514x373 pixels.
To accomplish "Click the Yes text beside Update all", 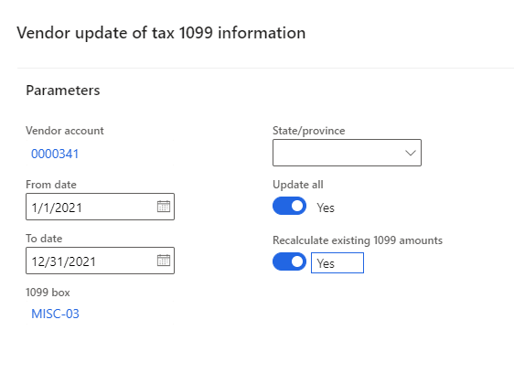I will point(326,208).
